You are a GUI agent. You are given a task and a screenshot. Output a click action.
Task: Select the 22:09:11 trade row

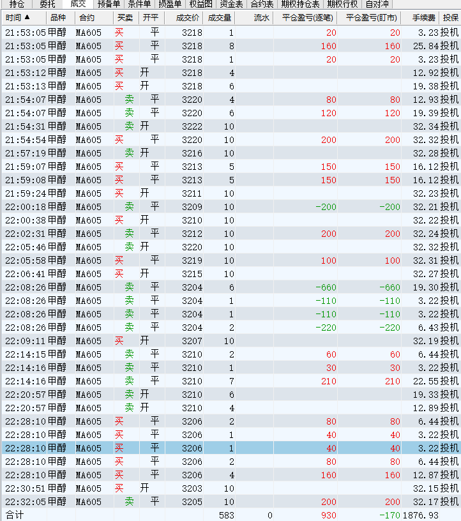[231, 341]
